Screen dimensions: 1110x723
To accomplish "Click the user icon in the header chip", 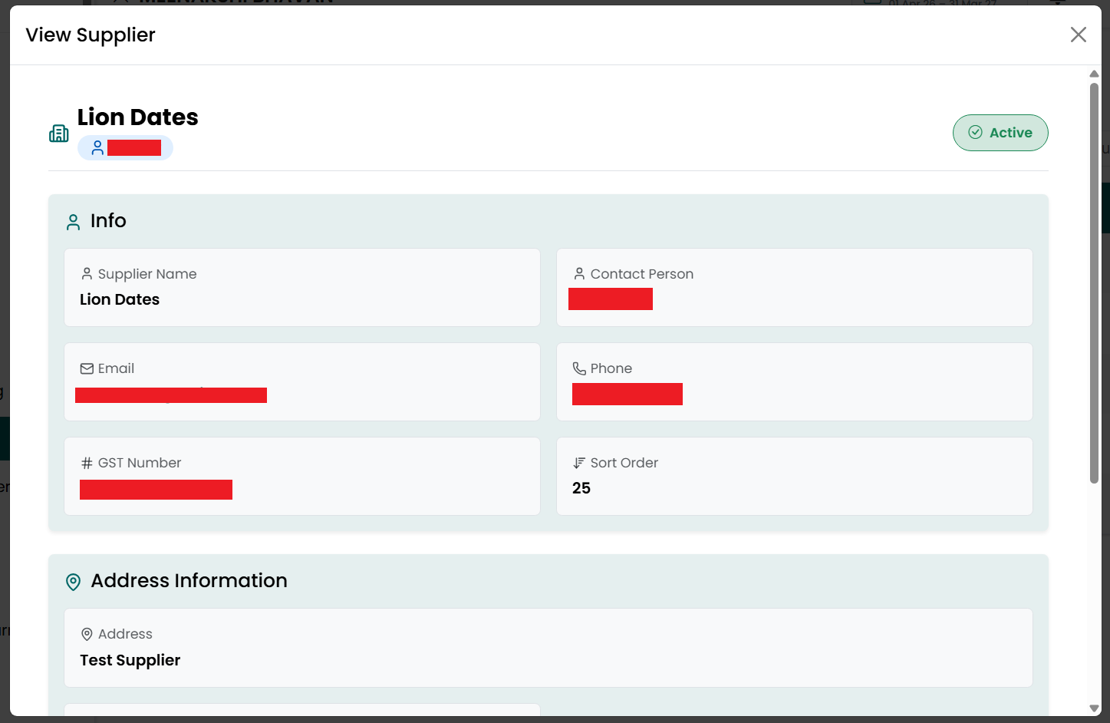I will click(97, 147).
